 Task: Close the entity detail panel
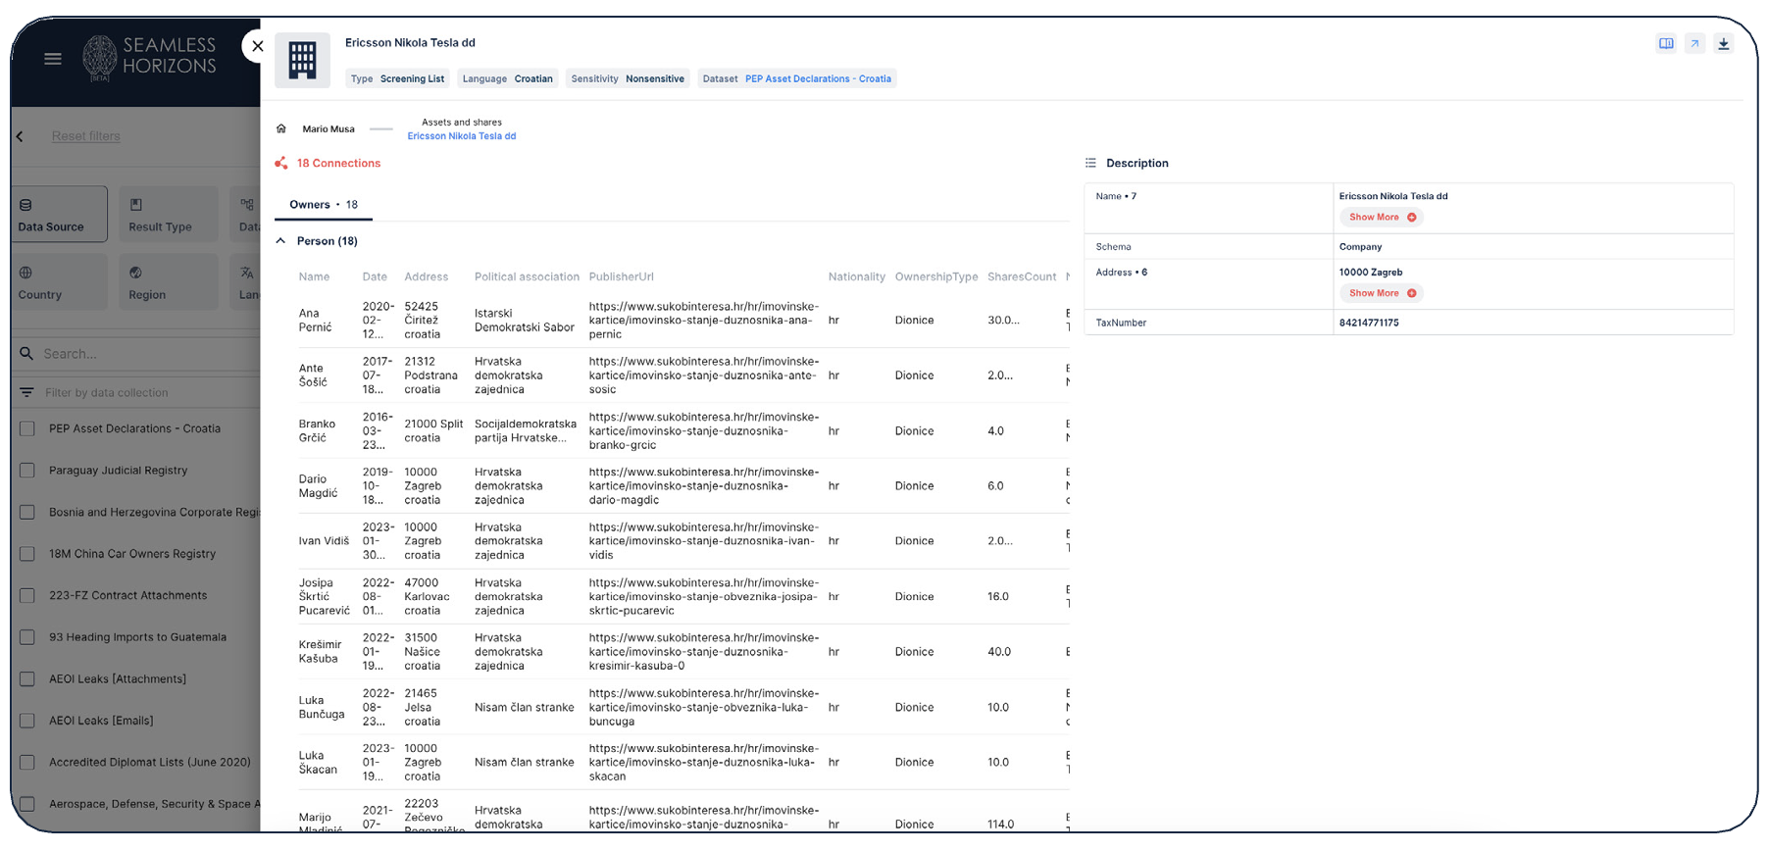pyautogui.click(x=258, y=46)
